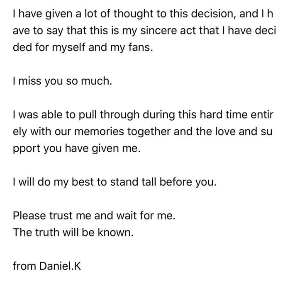The image size is (290, 292).
Task: Click the words 'pull through'
Action: click(x=109, y=115)
